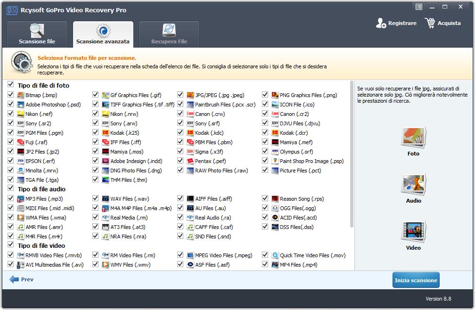Deselect the Tipo di file audio group
475x310 pixels.
(11, 188)
